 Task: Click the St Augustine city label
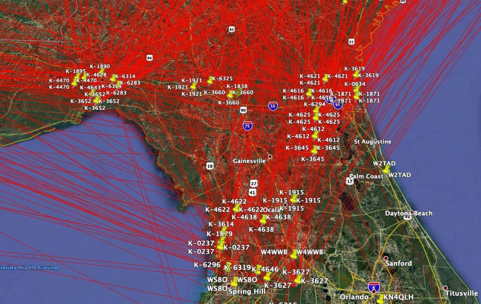click(x=373, y=142)
